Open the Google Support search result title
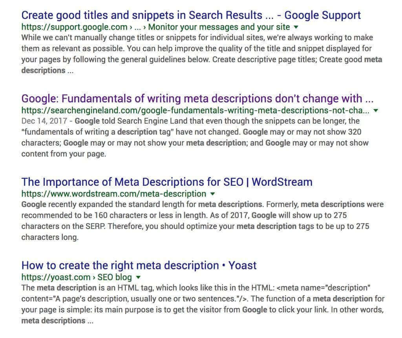Image resolution: width=402 pixels, height=338 pixels. coord(191,15)
